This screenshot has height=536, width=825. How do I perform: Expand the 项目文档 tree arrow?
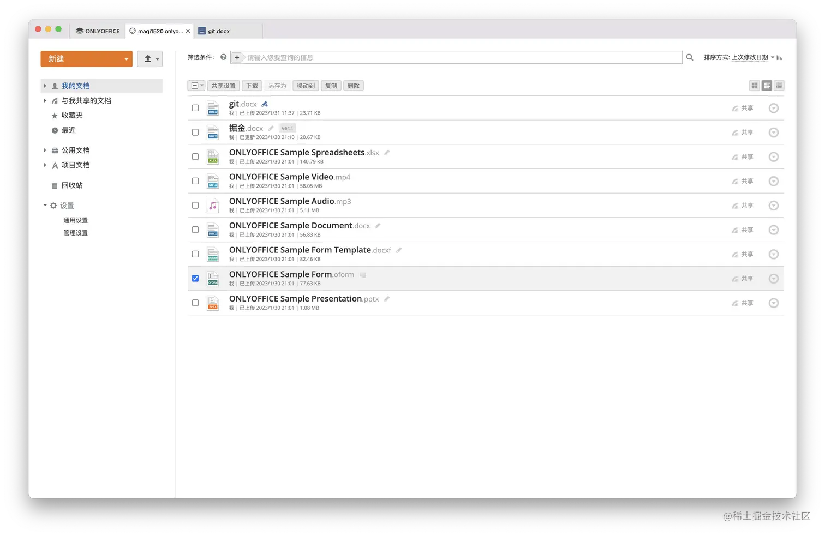[x=45, y=165]
